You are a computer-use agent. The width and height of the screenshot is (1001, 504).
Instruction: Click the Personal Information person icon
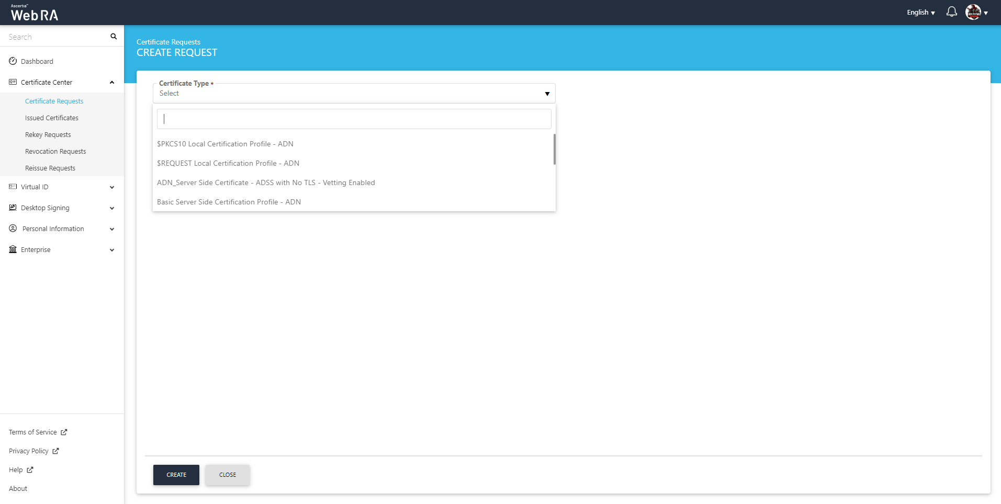click(13, 228)
